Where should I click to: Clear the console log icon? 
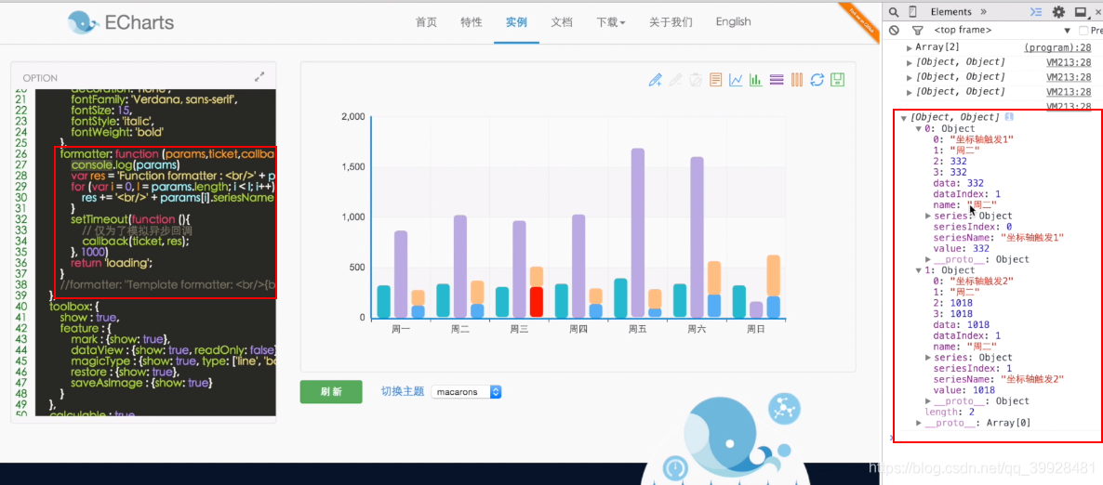(x=894, y=31)
